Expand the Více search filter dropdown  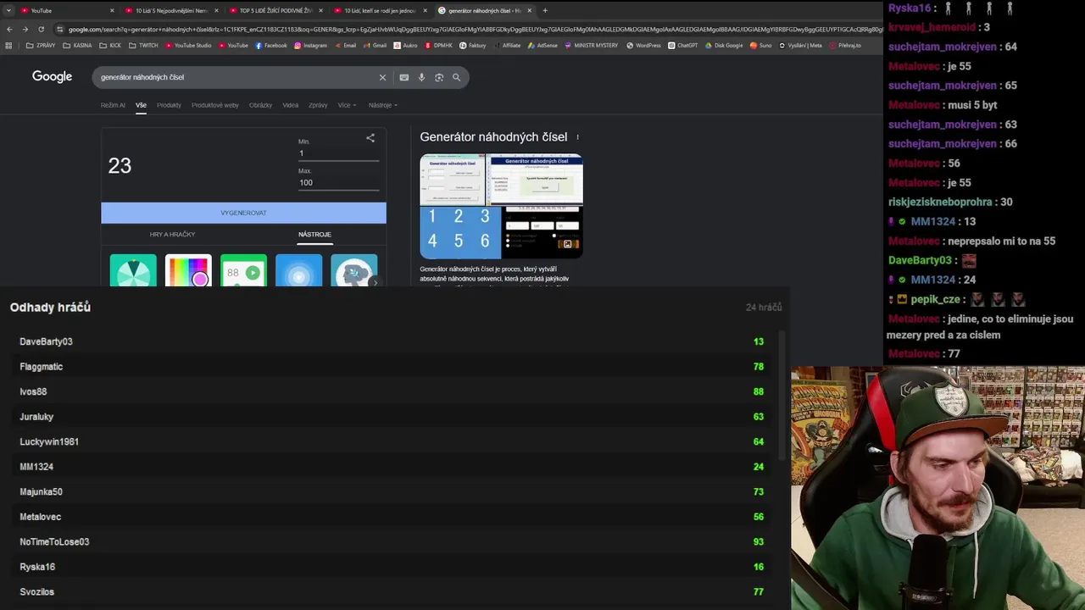[347, 105]
